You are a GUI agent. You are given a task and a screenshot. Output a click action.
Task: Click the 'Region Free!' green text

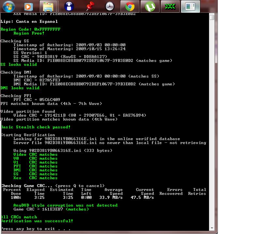click(x=29, y=33)
